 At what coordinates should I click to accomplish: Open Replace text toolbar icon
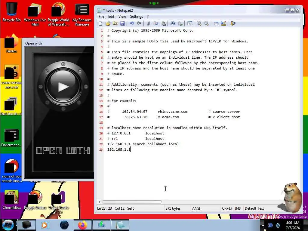[180, 23]
